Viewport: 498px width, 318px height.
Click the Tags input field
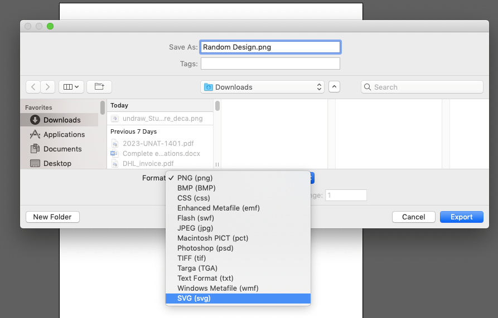pyautogui.click(x=270, y=63)
